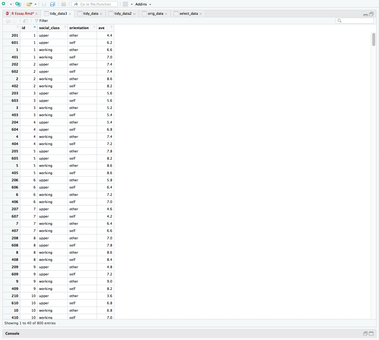
Task: Close the tidy_data2 tab
Action: coord(134,14)
